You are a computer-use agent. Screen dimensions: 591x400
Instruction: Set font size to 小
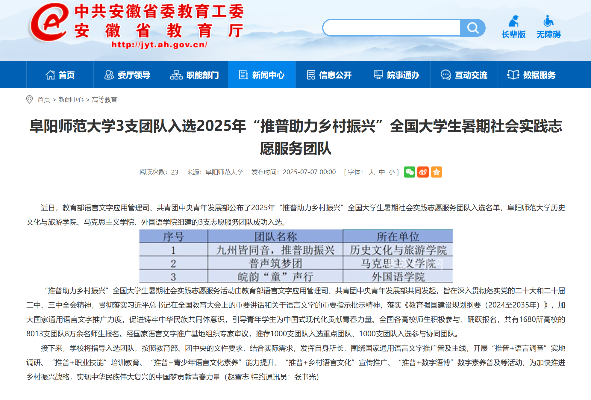coord(392,172)
